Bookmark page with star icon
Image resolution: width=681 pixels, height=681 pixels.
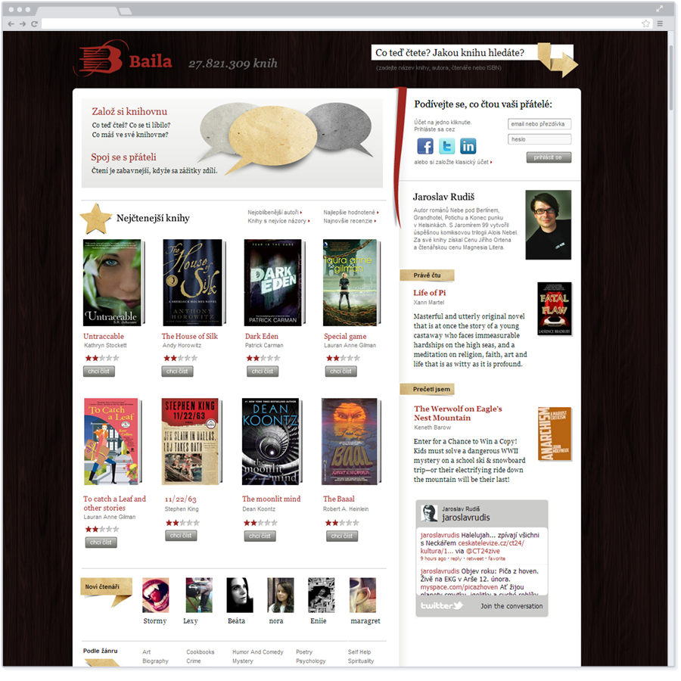646,23
